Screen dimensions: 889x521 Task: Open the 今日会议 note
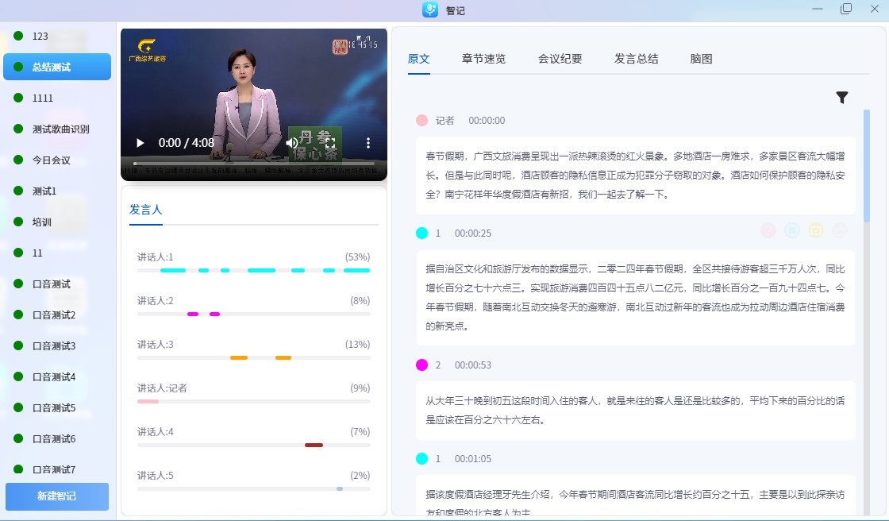click(57, 160)
